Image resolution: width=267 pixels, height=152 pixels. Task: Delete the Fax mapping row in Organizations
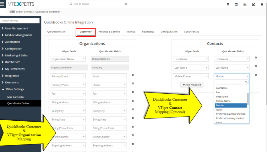(133, 92)
